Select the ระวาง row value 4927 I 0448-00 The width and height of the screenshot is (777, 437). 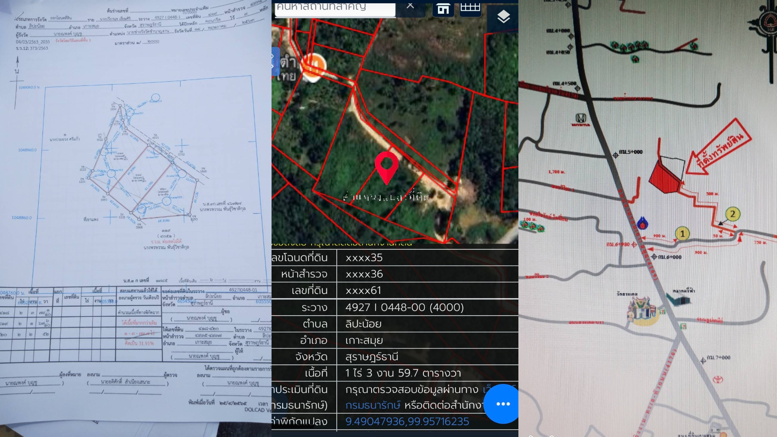coord(404,307)
